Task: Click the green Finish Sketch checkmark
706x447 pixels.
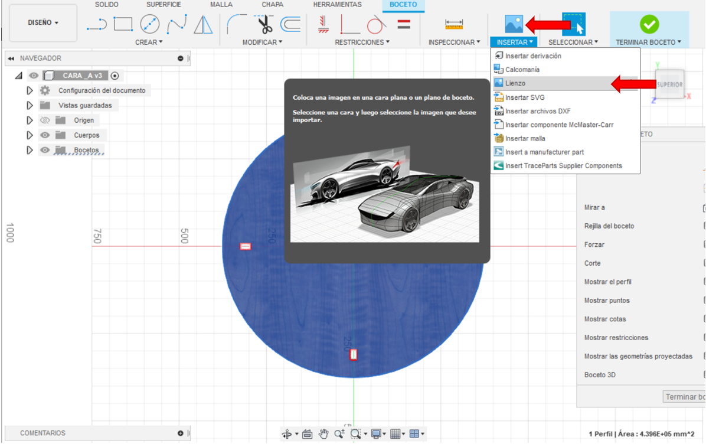Action: [649, 24]
